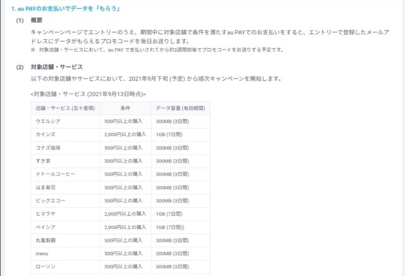Click the '店舗・サービス (五十音順)' column header
Image resolution: width=405 pixels, height=276 pixels.
(65, 108)
